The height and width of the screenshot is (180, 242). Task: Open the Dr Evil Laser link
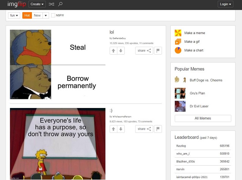pos(199,106)
